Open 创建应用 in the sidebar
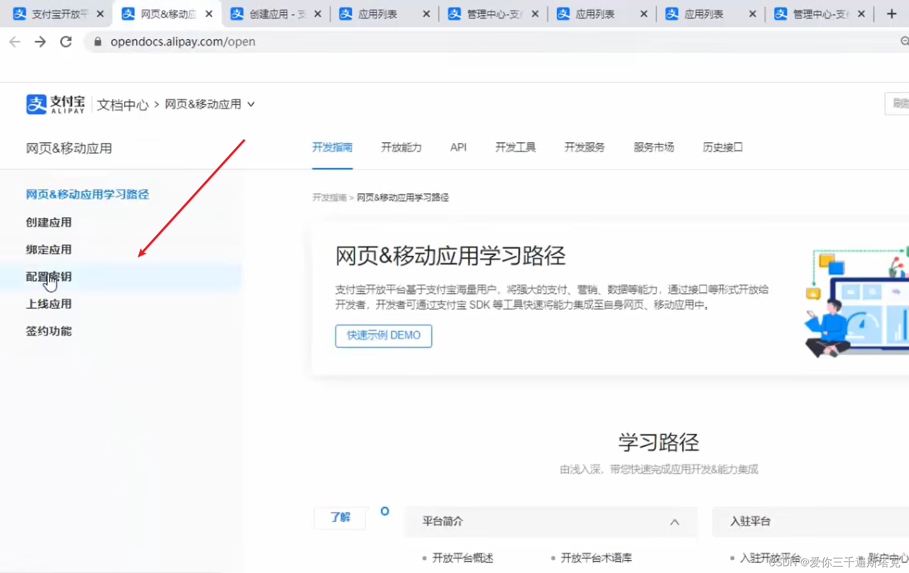 click(x=48, y=222)
